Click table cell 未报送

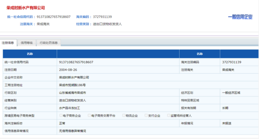tap(227, 123)
